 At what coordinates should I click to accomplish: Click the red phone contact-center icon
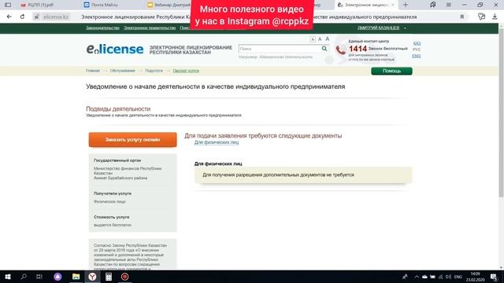click(341, 50)
